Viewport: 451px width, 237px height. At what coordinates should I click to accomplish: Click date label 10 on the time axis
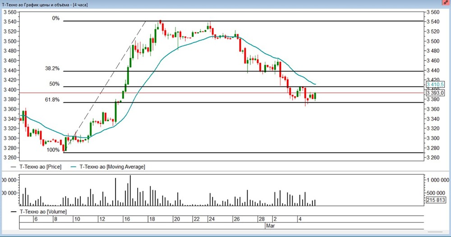[77, 219]
